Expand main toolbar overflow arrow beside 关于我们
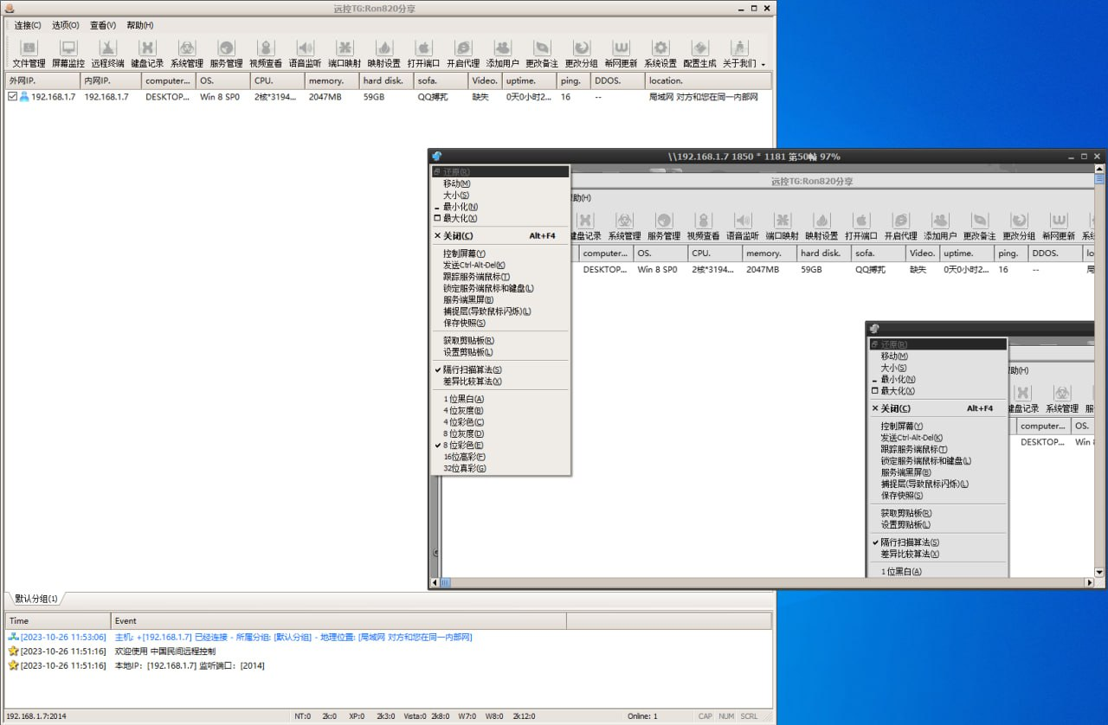Viewport: 1108px width, 725px height. [763, 64]
